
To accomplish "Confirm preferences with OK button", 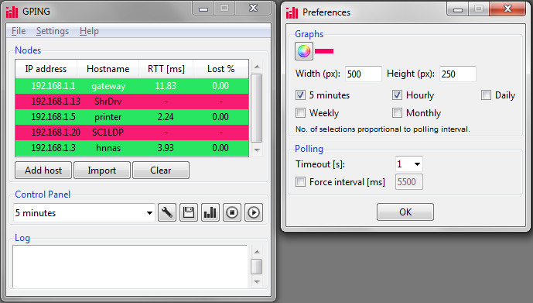I will click(x=405, y=212).
